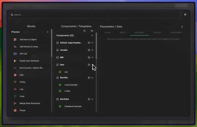Click the API Call block icon

(15, 54)
